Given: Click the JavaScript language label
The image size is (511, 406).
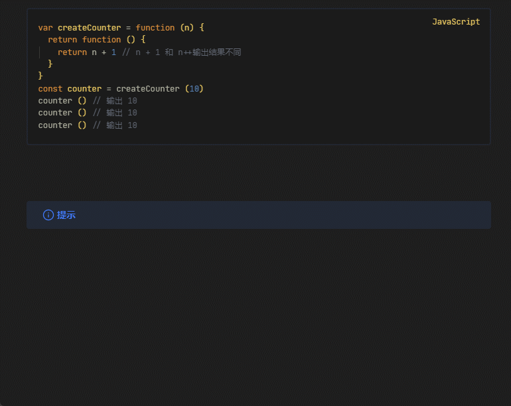Looking at the screenshot, I should click(456, 22).
